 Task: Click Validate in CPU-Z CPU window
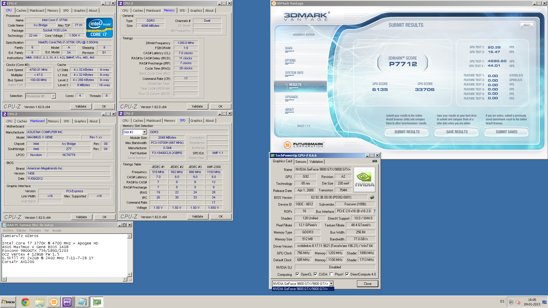(x=81, y=106)
